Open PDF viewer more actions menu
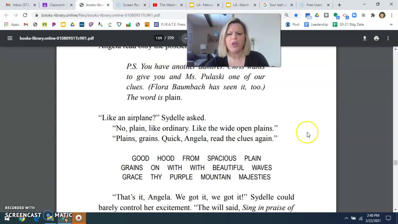 click(x=388, y=38)
